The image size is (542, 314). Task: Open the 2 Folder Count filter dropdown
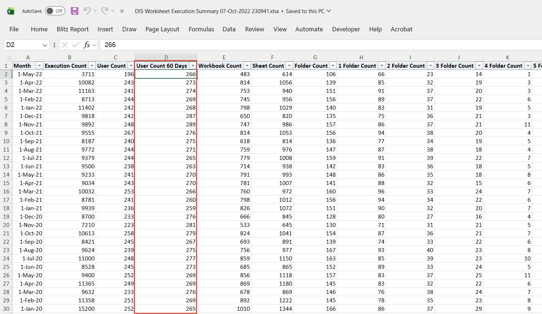[x=430, y=66]
